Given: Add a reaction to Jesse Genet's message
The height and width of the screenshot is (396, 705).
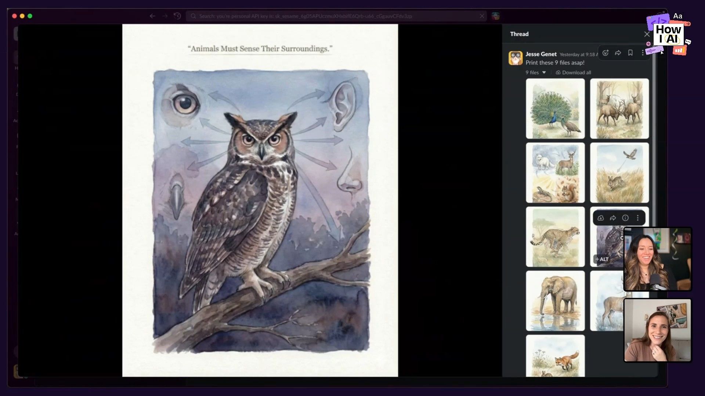Looking at the screenshot, I should [x=605, y=53].
